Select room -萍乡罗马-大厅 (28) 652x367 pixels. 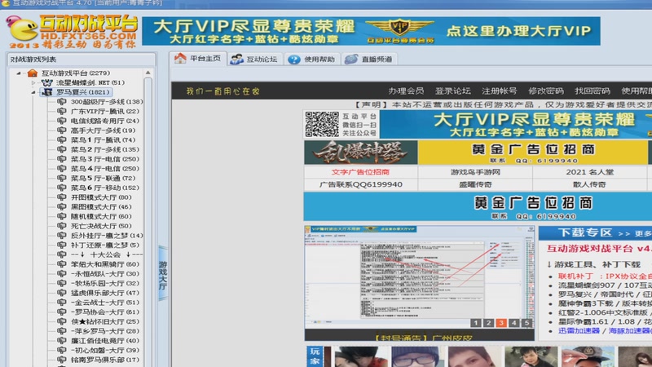pos(105,331)
